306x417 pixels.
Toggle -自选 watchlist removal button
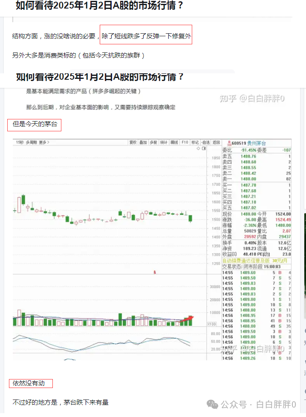(205, 142)
